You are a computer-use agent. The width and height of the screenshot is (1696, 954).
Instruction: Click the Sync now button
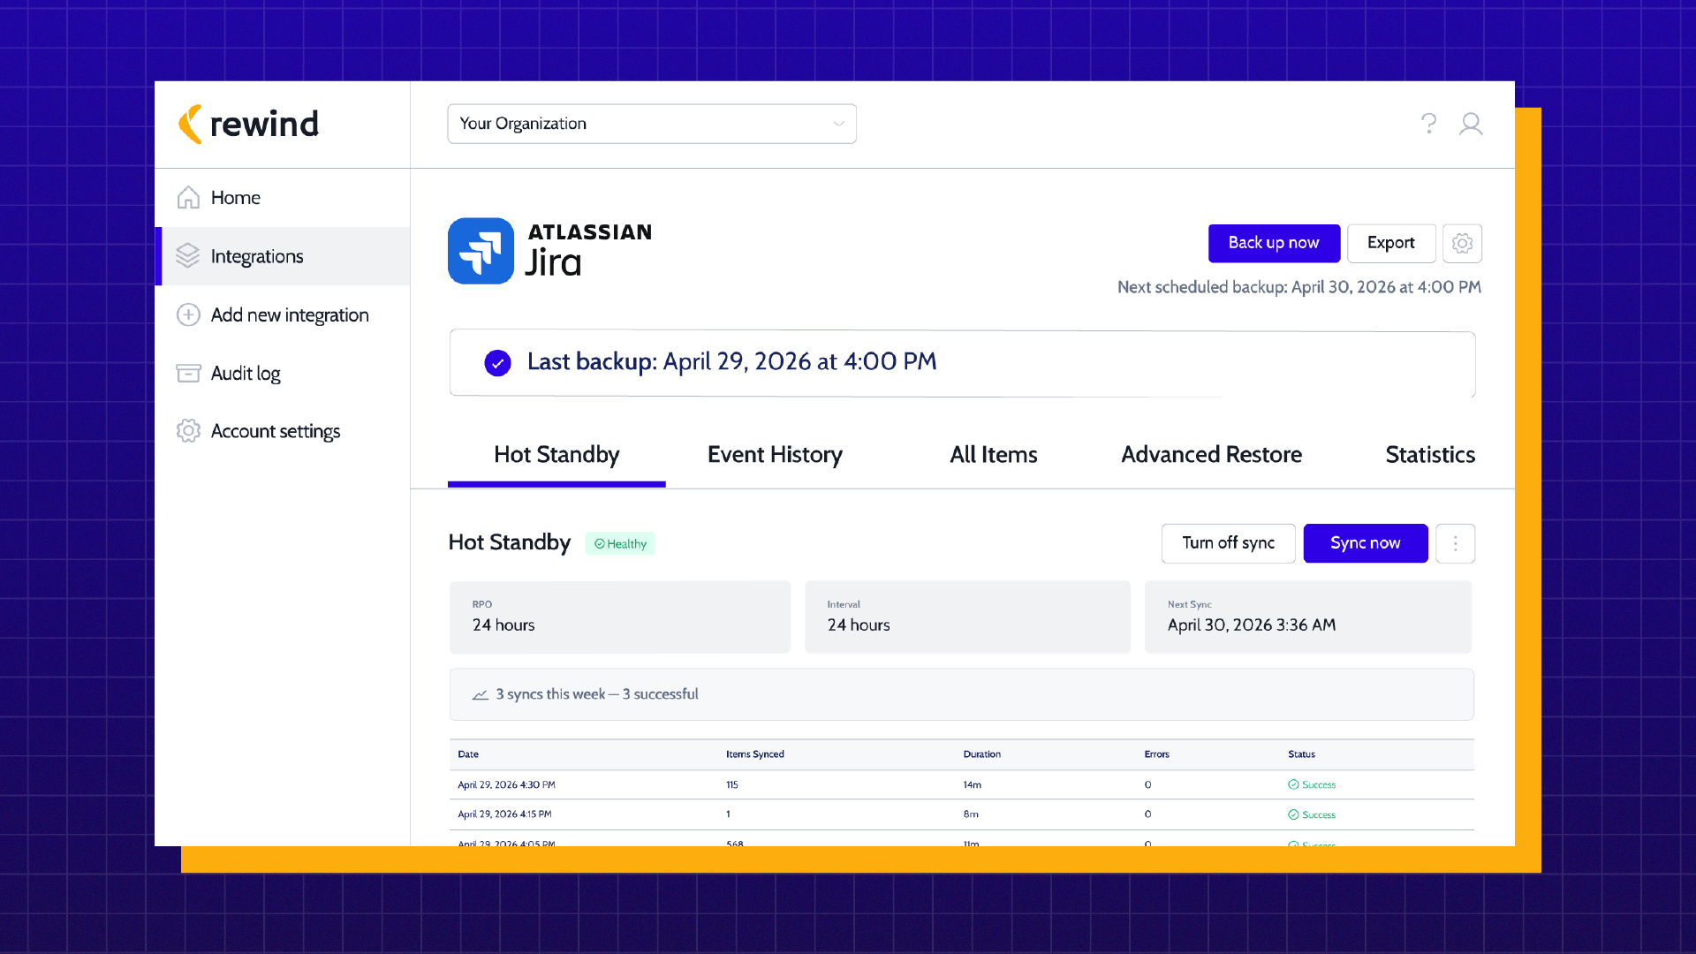[1365, 543]
